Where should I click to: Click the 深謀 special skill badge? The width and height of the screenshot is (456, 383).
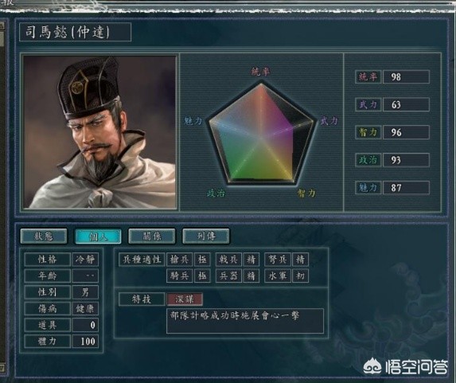pyautogui.click(x=185, y=299)
